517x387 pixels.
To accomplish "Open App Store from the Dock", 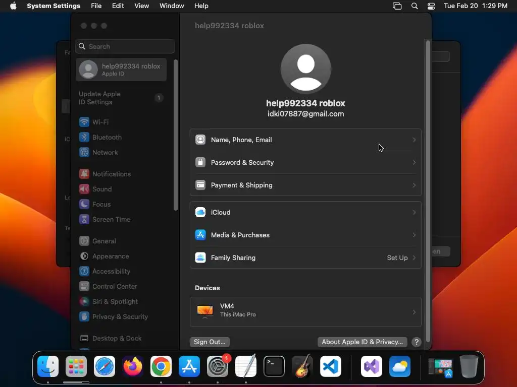I will (189, 366).
